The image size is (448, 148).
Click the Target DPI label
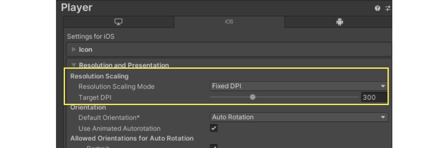pos(95,97)
